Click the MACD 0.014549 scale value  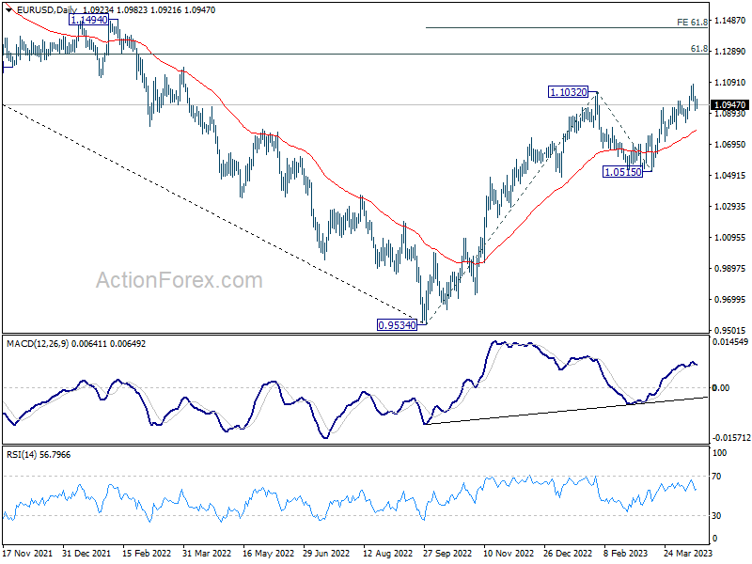pos(730,342)
